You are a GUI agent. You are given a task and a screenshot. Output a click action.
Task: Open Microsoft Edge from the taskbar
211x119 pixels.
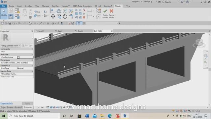[110, 116]
